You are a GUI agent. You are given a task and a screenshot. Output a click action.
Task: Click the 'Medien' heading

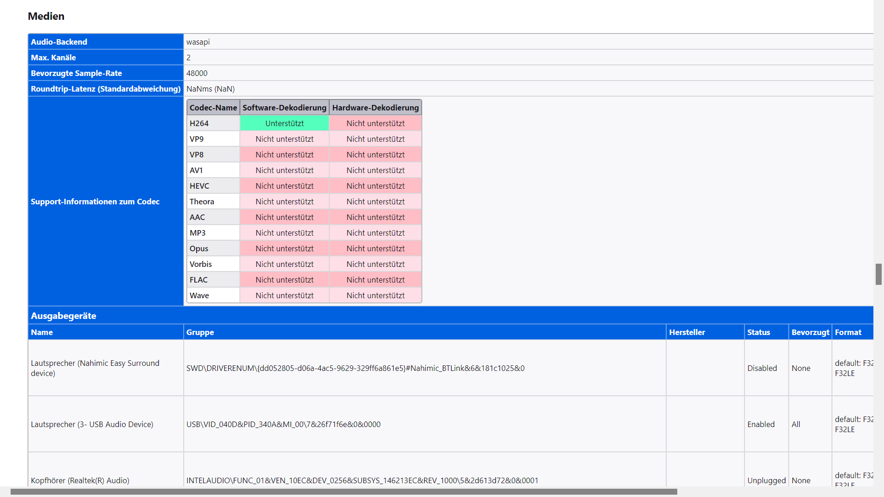(x=46, y=16)
